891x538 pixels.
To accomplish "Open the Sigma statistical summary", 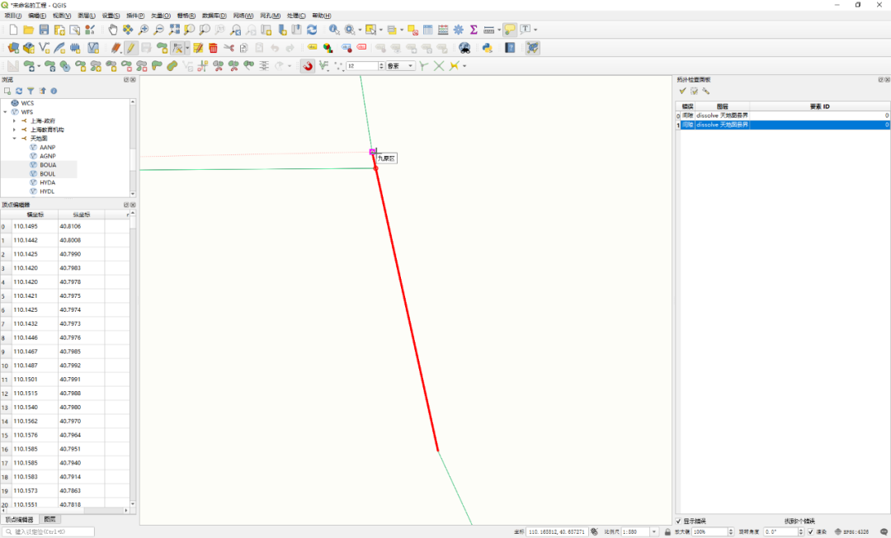I will [x=474, y=30].
